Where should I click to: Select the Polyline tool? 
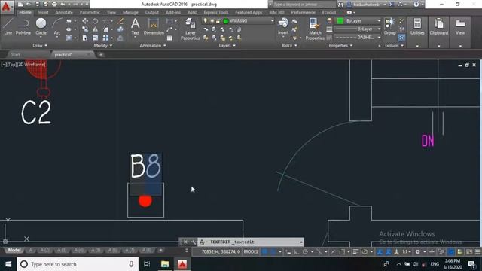(x=23, y=26)
